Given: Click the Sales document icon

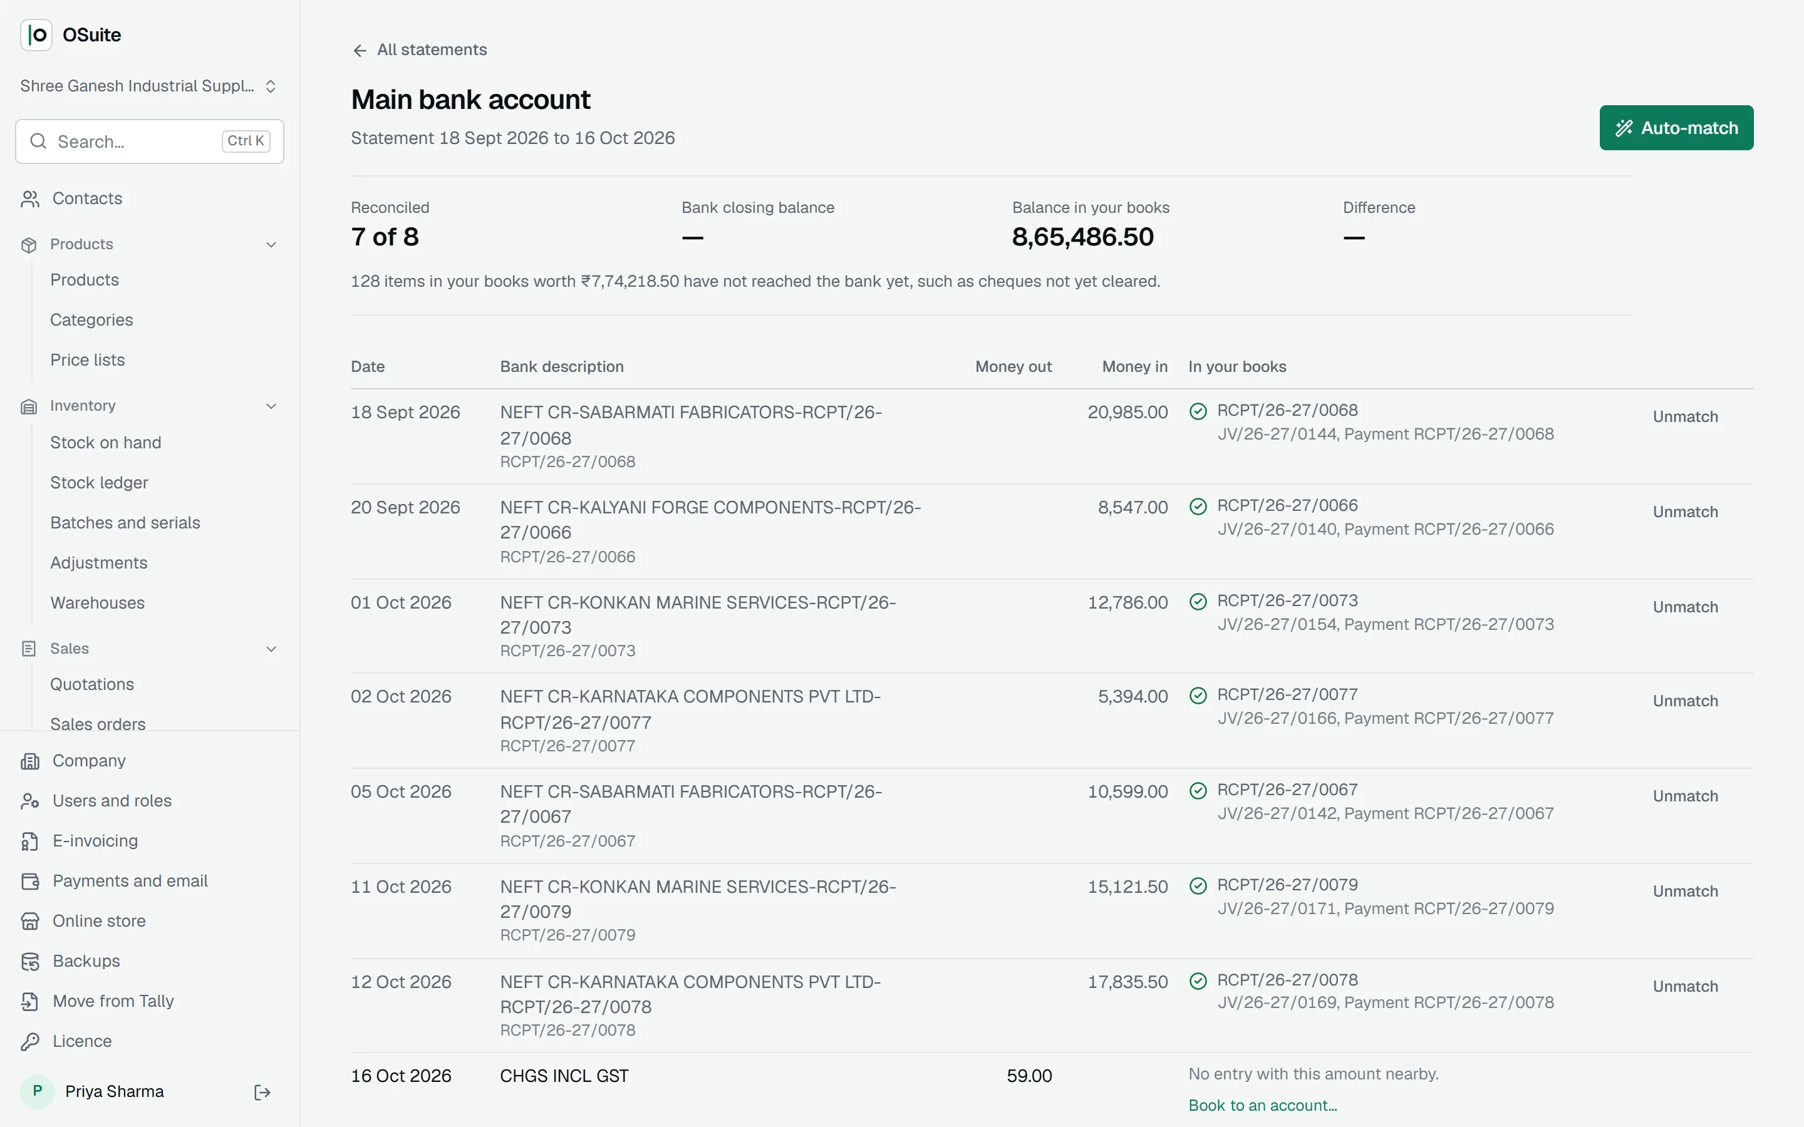Looking at the screenshot, I should (x=29, y=649).
